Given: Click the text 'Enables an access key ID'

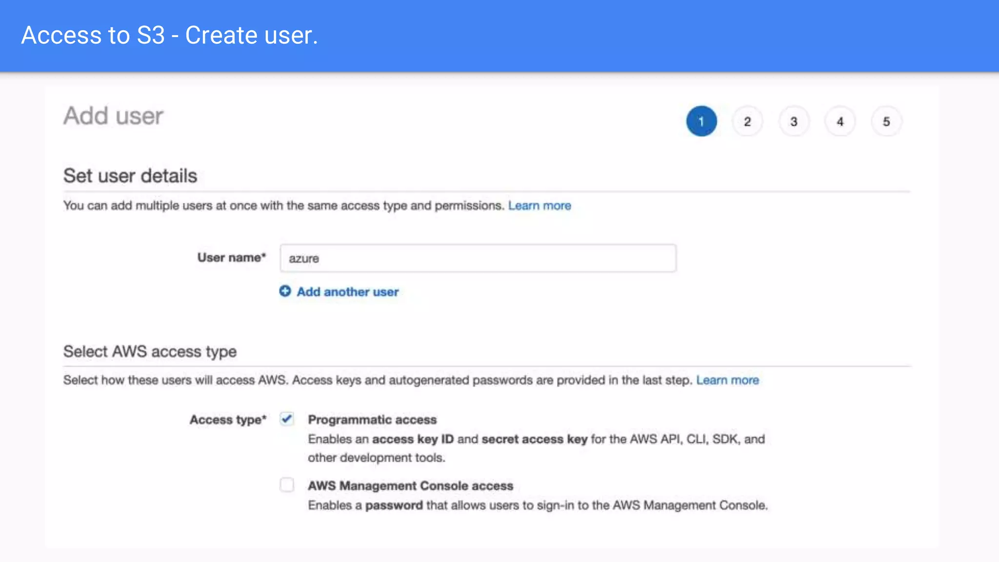Looking at the screenshot, I should pyautogui.click(x=380, y=439).
